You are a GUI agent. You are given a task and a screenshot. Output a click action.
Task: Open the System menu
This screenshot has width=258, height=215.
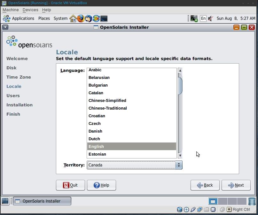(x=60, y=19)
